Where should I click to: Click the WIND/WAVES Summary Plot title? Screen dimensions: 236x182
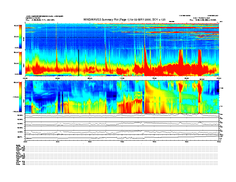click(x=124, y=20)
